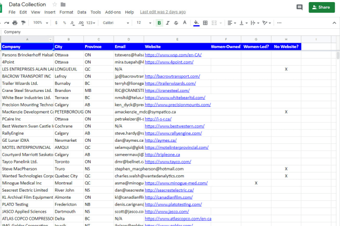Viewport: 340px width, 226px height.
Task: Open column A header dropdown arrow
Action: point(50,40)
